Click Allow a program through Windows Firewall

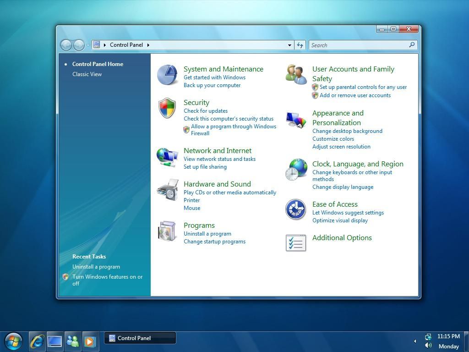[x=234, y=130]
